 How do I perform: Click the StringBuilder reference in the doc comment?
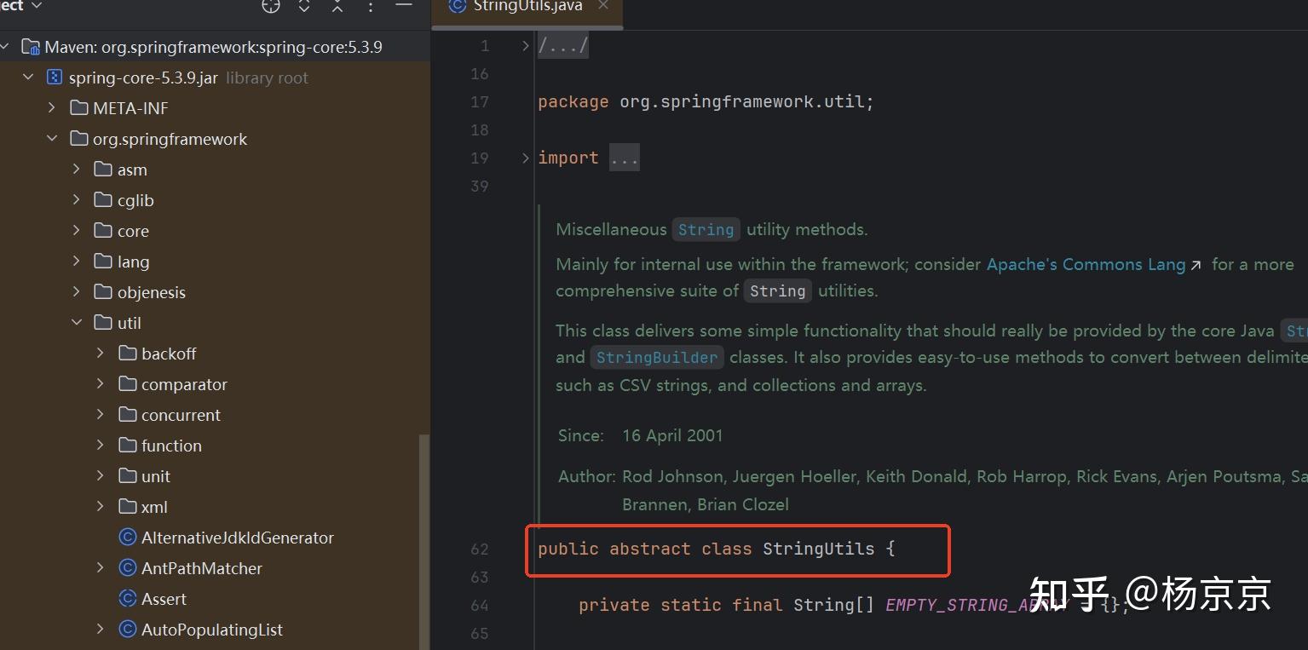tap(657, 358)
